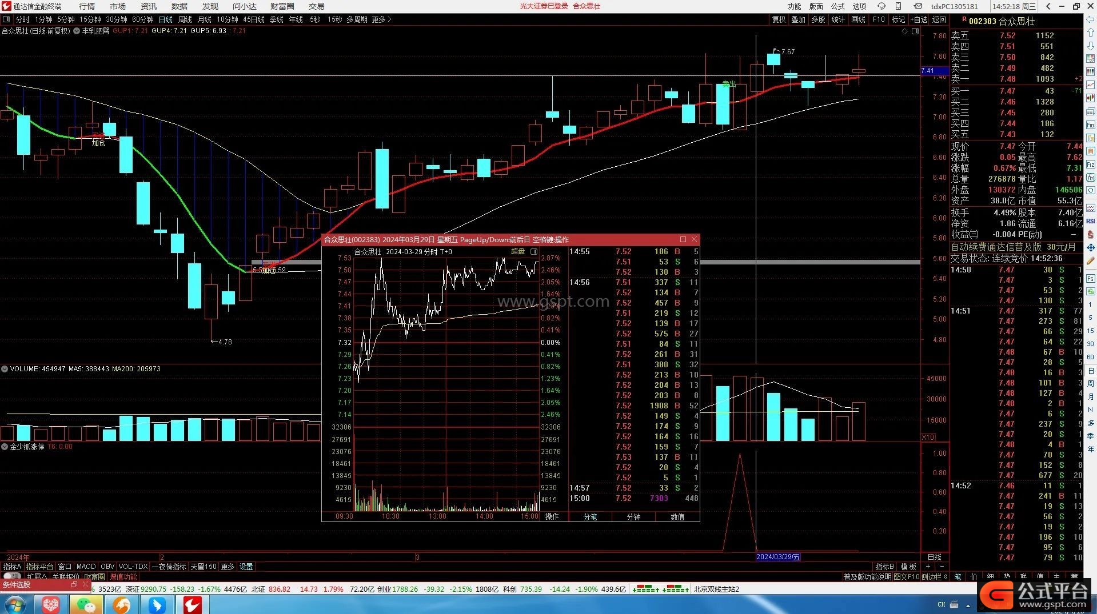This screenshot has height=614, width=1097.
Task: Select the MACD indicator
Action: (x=86, y=567)
